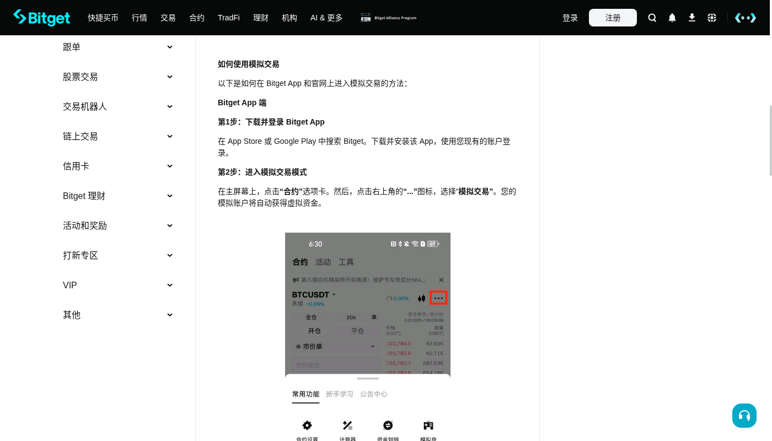772x441 pixels.
Task: Open the 合约 nav menu
Action: point(197,18)
